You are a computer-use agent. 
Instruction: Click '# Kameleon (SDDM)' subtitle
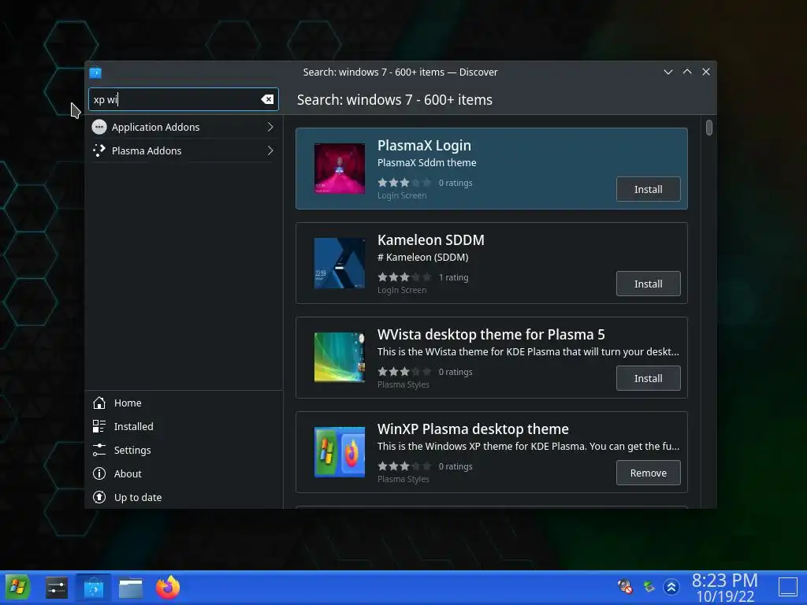pos(422,258)
